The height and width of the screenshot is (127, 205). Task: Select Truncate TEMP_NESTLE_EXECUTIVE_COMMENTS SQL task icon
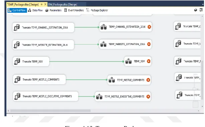17,96
